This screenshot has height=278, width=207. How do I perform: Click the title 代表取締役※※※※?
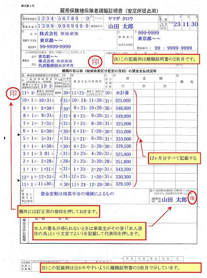[56, 65]
